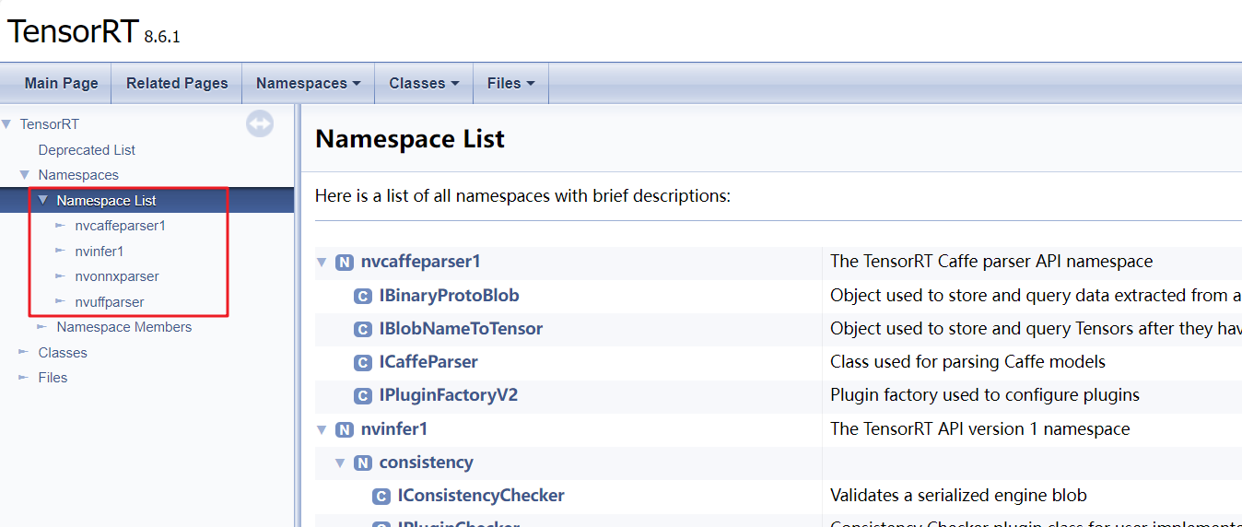Select Namespaces in the sidebar tree
1242x527 pixels.
[78, 174]
